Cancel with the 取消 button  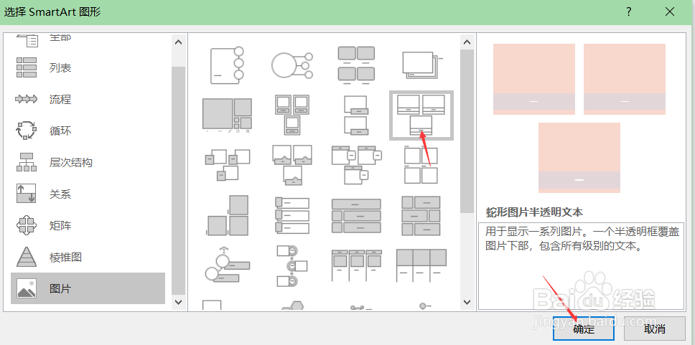[655, 329]
